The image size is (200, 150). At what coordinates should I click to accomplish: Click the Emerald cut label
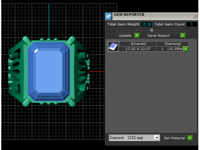pos(138,44)
